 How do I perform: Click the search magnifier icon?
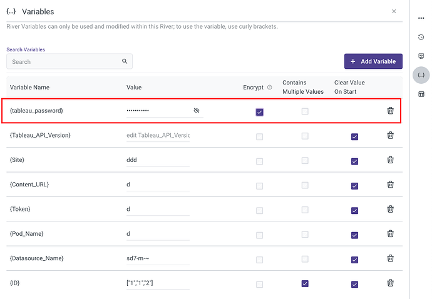125,61
